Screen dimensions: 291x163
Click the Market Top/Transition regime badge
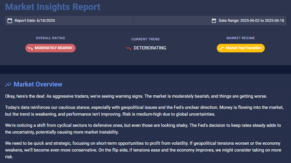tap(241, 48)
